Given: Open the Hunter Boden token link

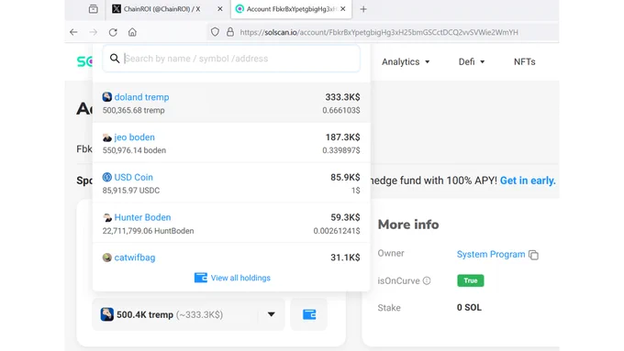Looking at the screenshot, I should pos(142,217).
